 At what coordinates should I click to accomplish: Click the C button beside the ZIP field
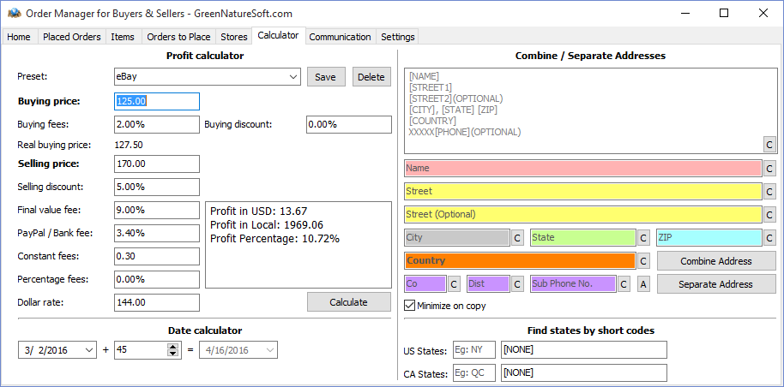coord(770,238)
